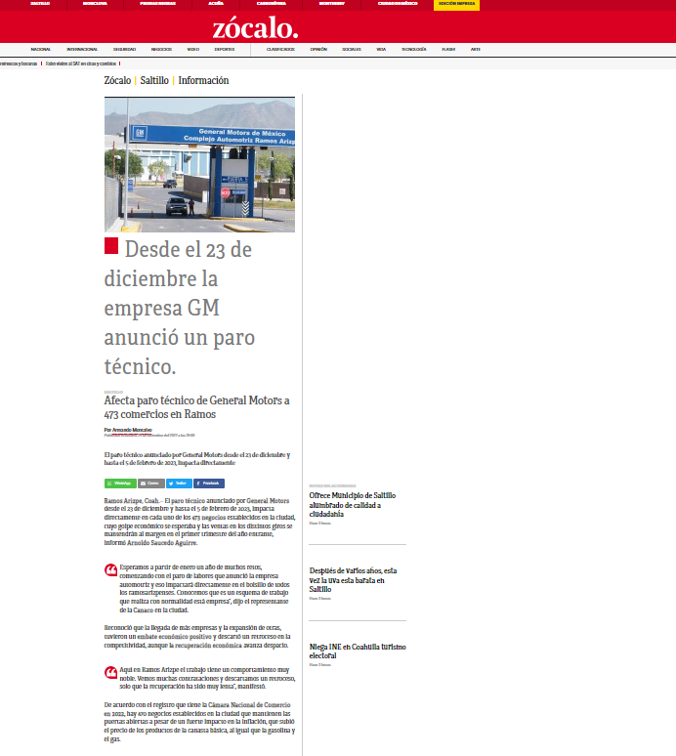Screen dimensions: 676x756
Task: Go to the Nacional section
Action: coord(40,49)
